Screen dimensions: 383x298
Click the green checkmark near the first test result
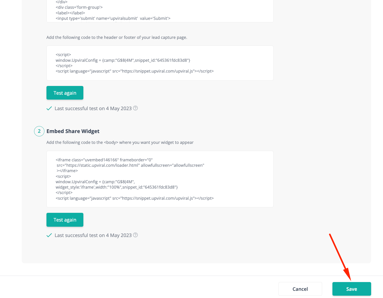pyautogui.click(x=49, y=108)
